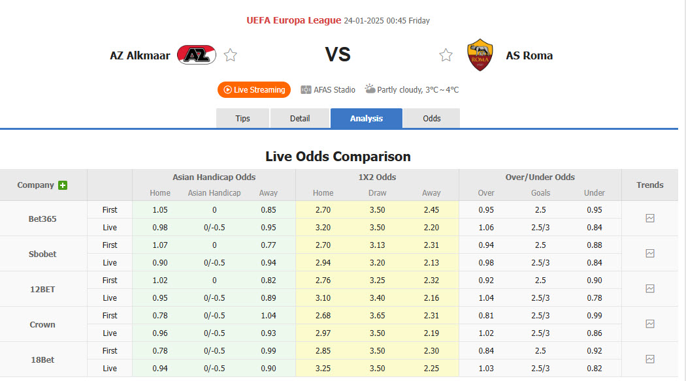The height and width of the screenshot is (381, 686).
Task: Select the Bet365 company name
Action: (42, 219)
